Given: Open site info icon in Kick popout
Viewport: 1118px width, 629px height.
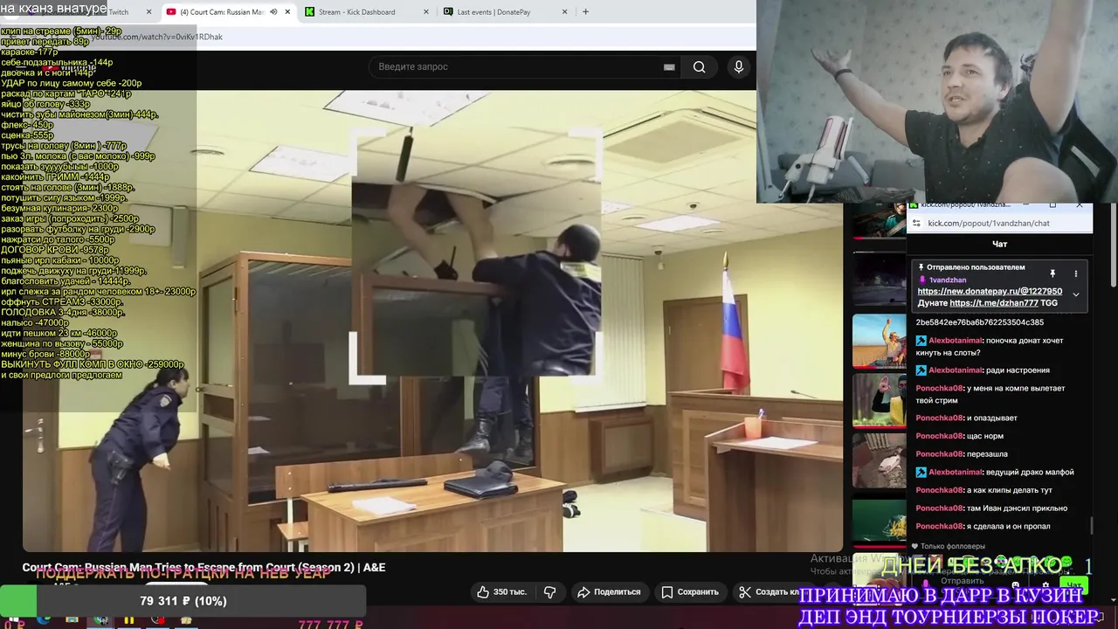Looking at the screenshot, I should click(916, 223).
